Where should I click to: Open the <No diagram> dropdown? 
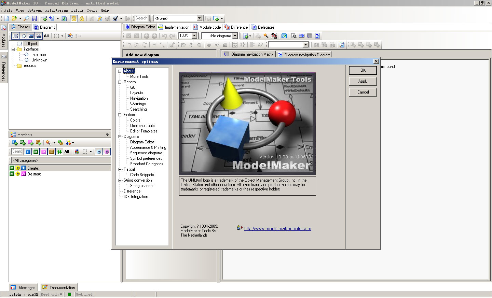pyautogui.click(x=235, y=36)
